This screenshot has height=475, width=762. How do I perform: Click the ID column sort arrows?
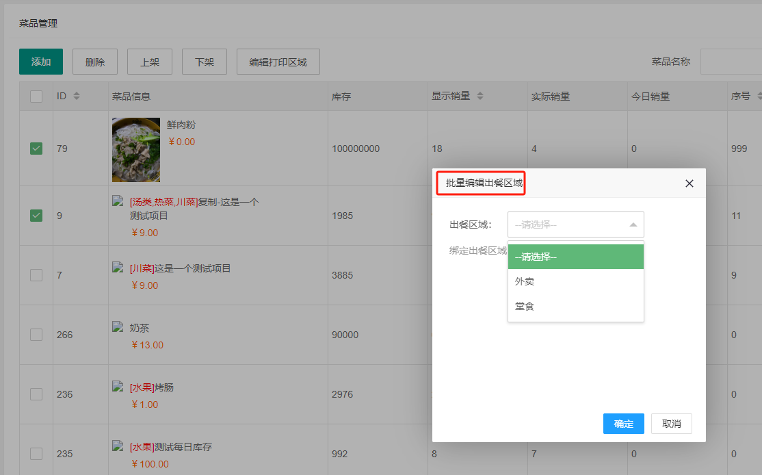[77, 97]
